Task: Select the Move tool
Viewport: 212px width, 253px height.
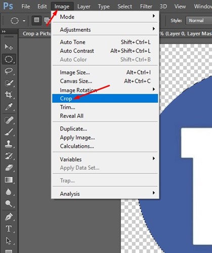Action: [x=9, y=47]
